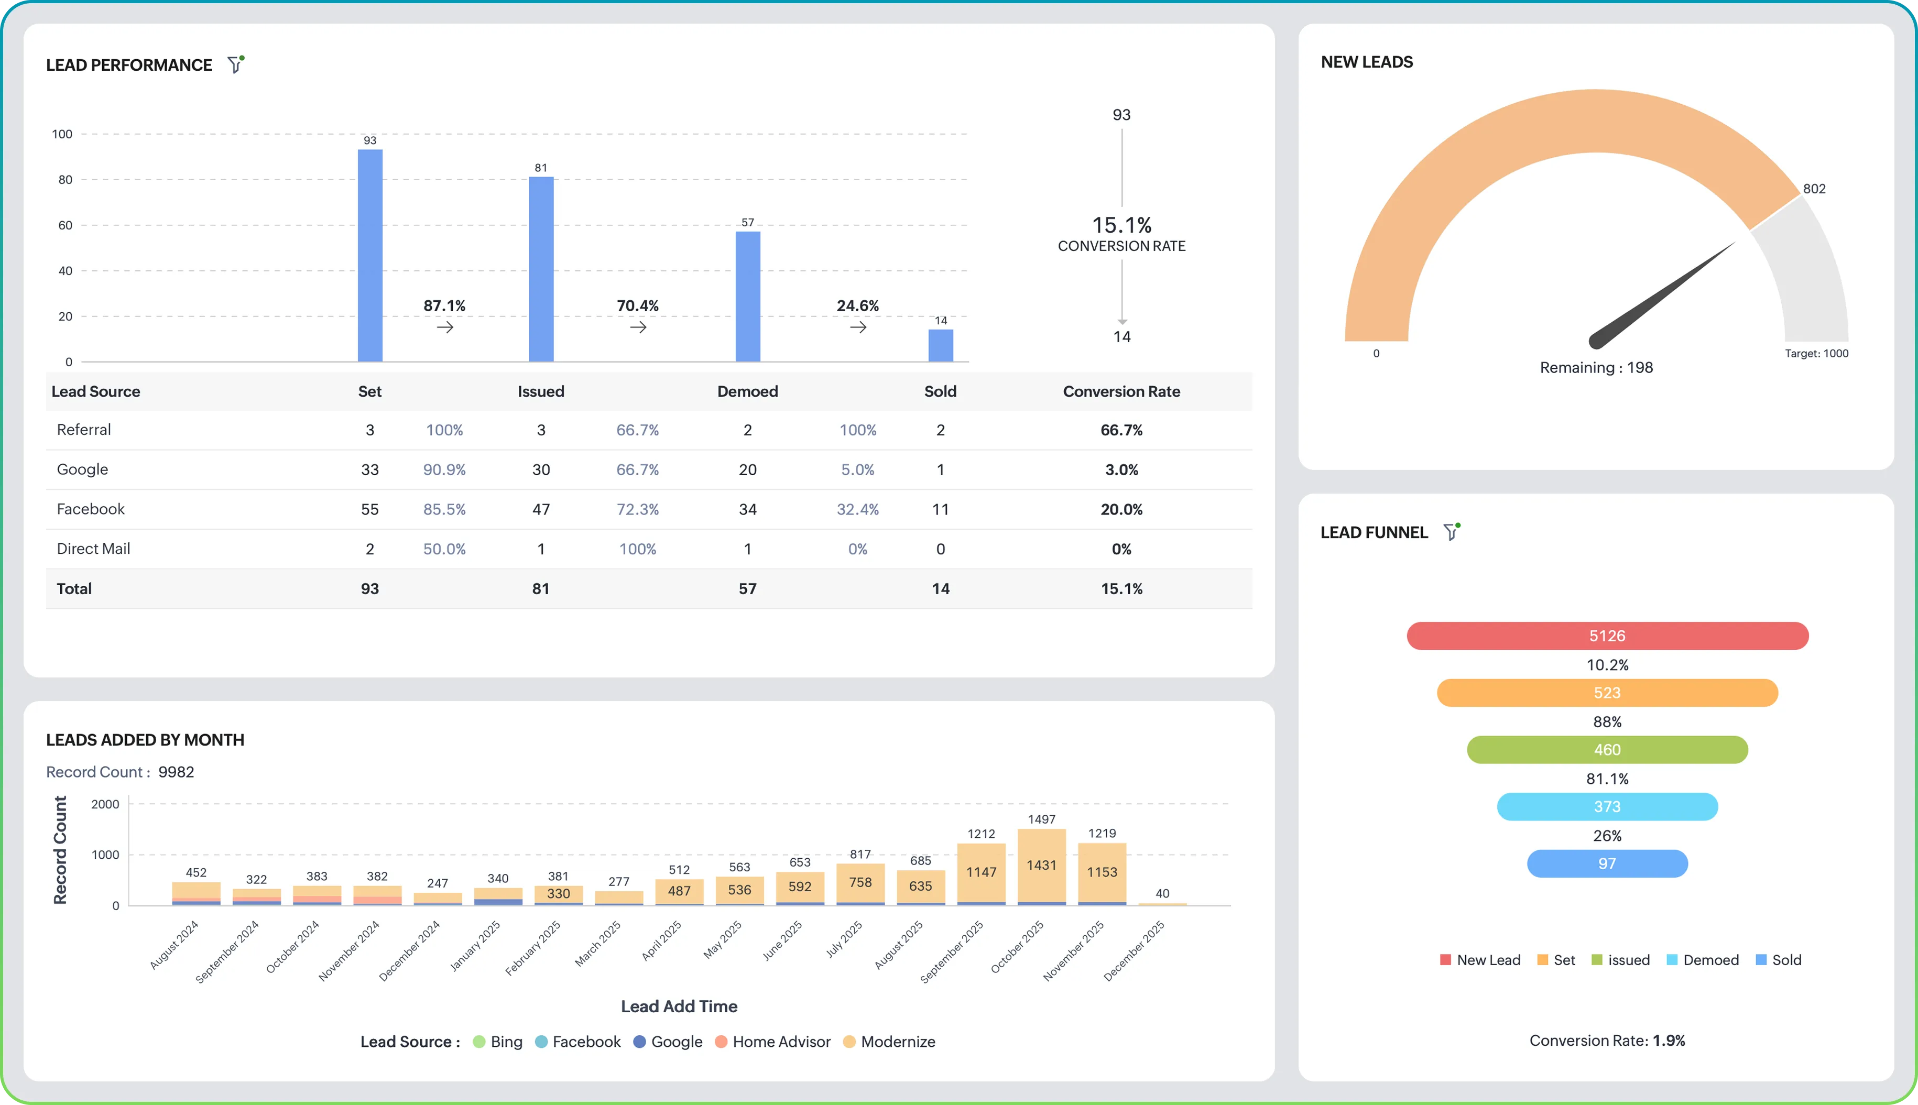Image resolution: width=1918 pixels, height=1105 pixels.
Task: Sort by Conversion Rate column header
Action: [x=1121, y=391]
